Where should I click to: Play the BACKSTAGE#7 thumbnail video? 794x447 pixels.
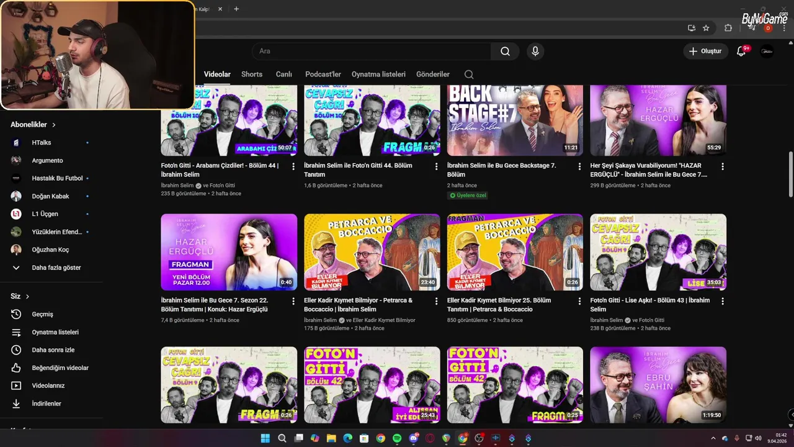point(515,120)
